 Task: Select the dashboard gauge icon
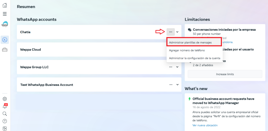[x=5, y=40]
